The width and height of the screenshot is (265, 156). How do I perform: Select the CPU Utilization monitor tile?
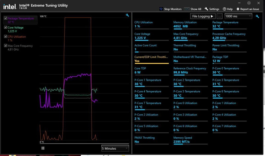click(x=151, y=25)
